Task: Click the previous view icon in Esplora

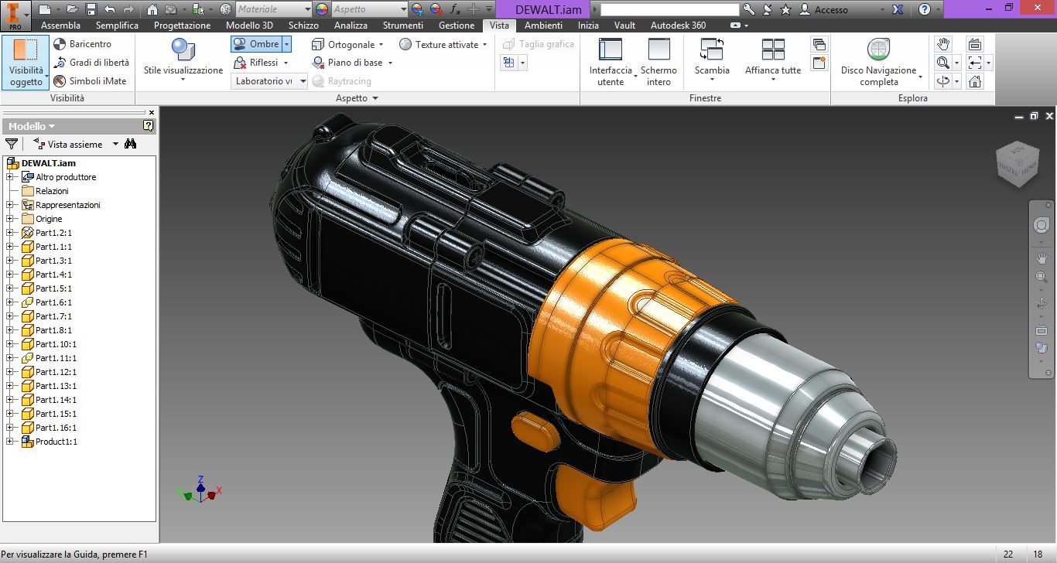Action: [x=975, y=63]
